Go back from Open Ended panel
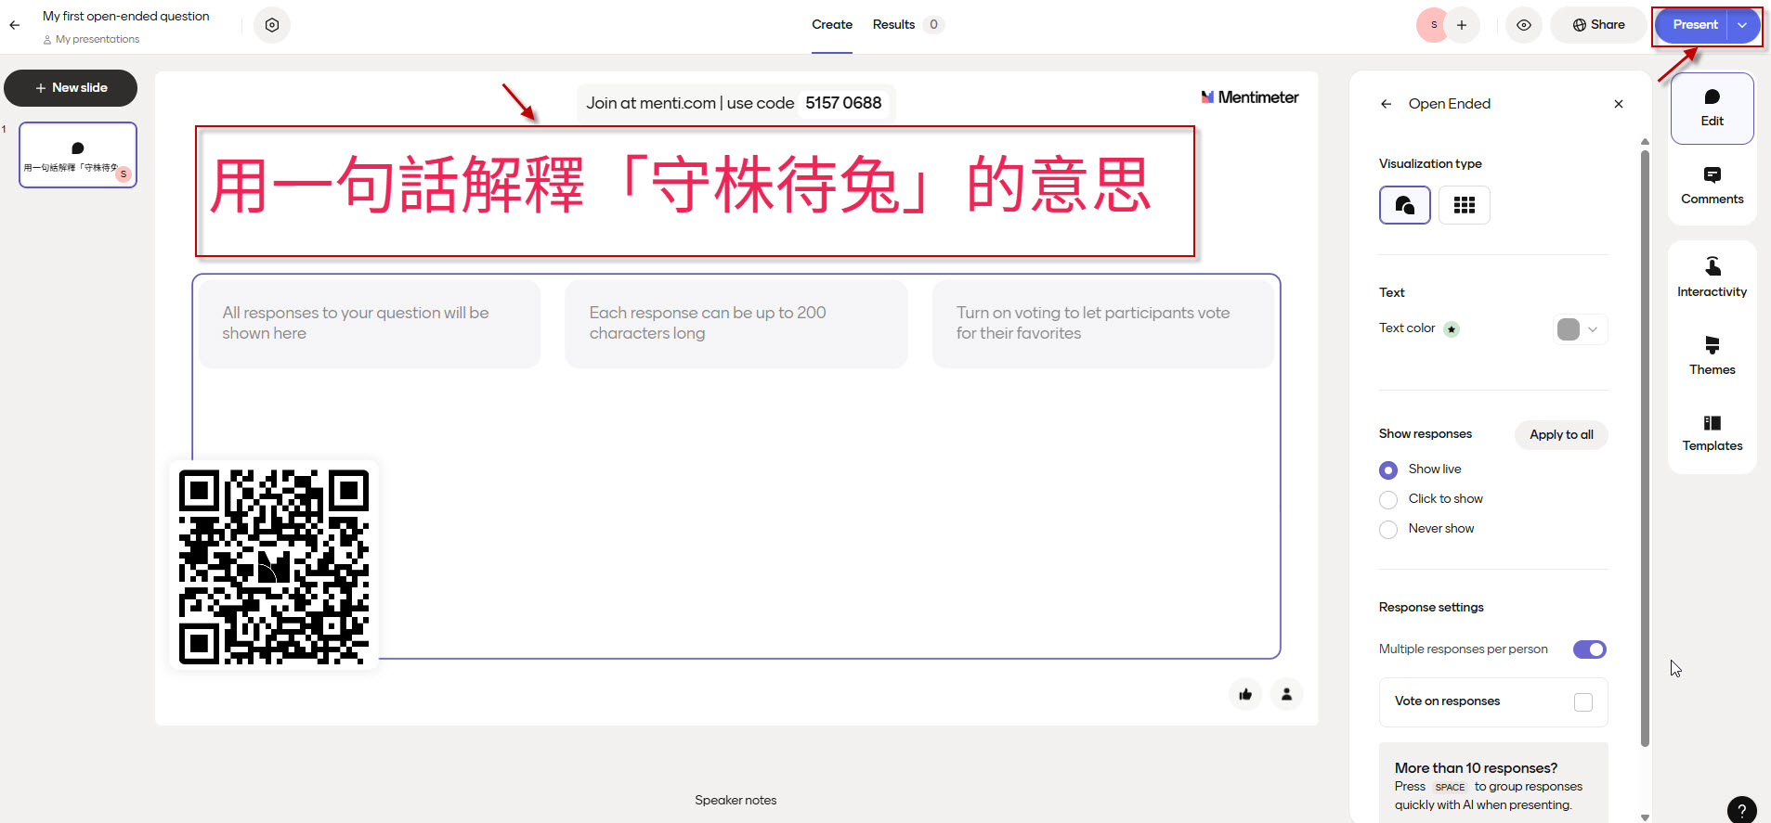The height and width of the screenshot is (823, 1771). point(1386,104)
